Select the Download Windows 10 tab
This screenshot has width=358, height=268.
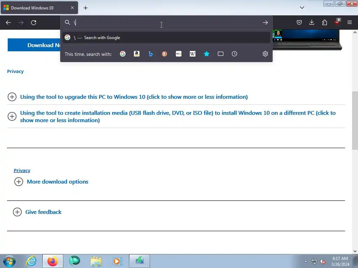[x=39, y=8]
